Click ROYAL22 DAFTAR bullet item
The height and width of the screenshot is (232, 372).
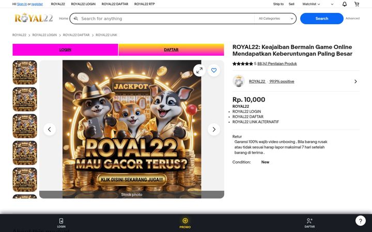248,117
